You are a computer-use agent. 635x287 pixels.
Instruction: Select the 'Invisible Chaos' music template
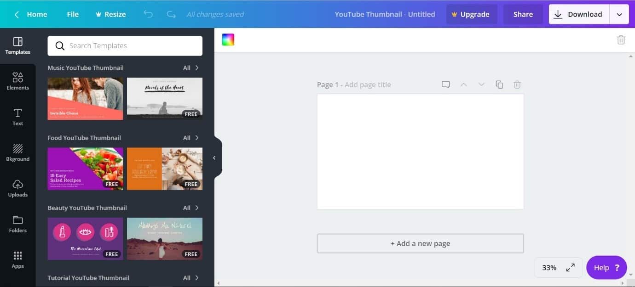point(85,98)
